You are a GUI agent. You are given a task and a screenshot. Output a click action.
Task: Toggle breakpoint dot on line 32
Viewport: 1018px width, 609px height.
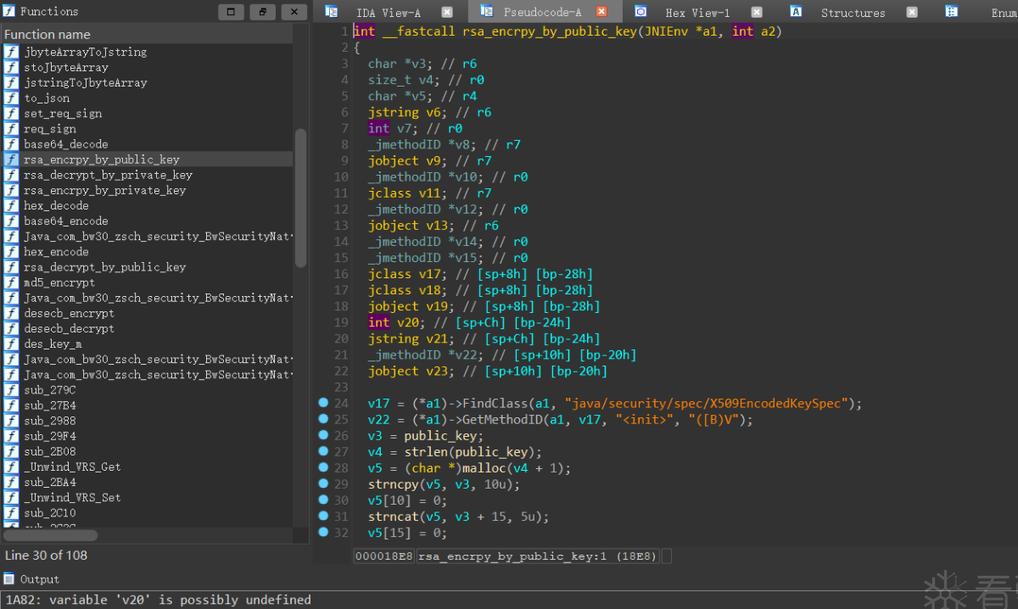(x=323, y=532)
